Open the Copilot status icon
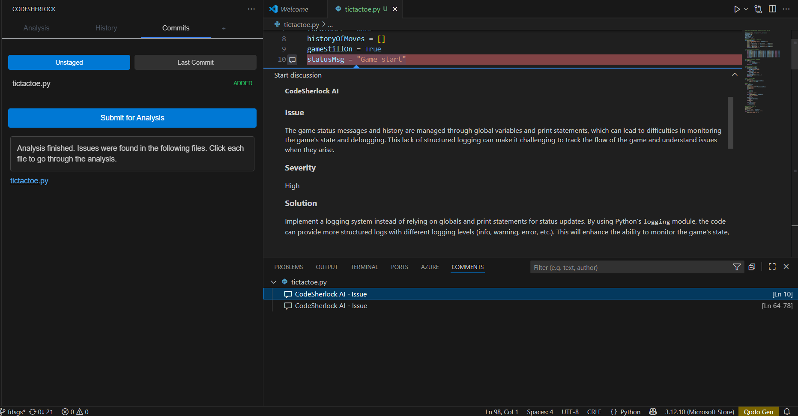 point(653,412)
